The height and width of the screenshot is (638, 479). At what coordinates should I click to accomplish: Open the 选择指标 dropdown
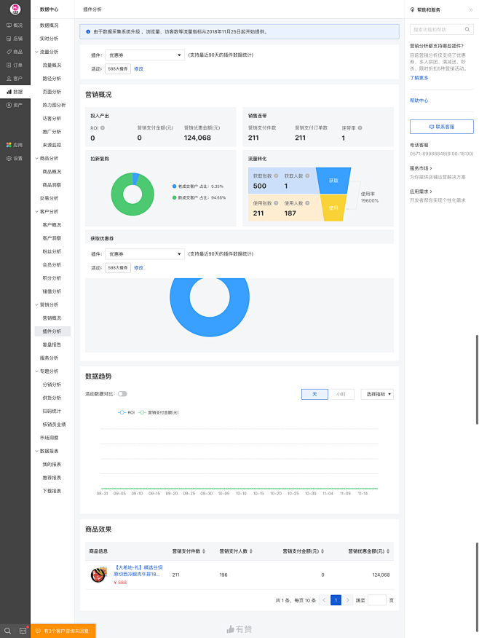[377, 394]
